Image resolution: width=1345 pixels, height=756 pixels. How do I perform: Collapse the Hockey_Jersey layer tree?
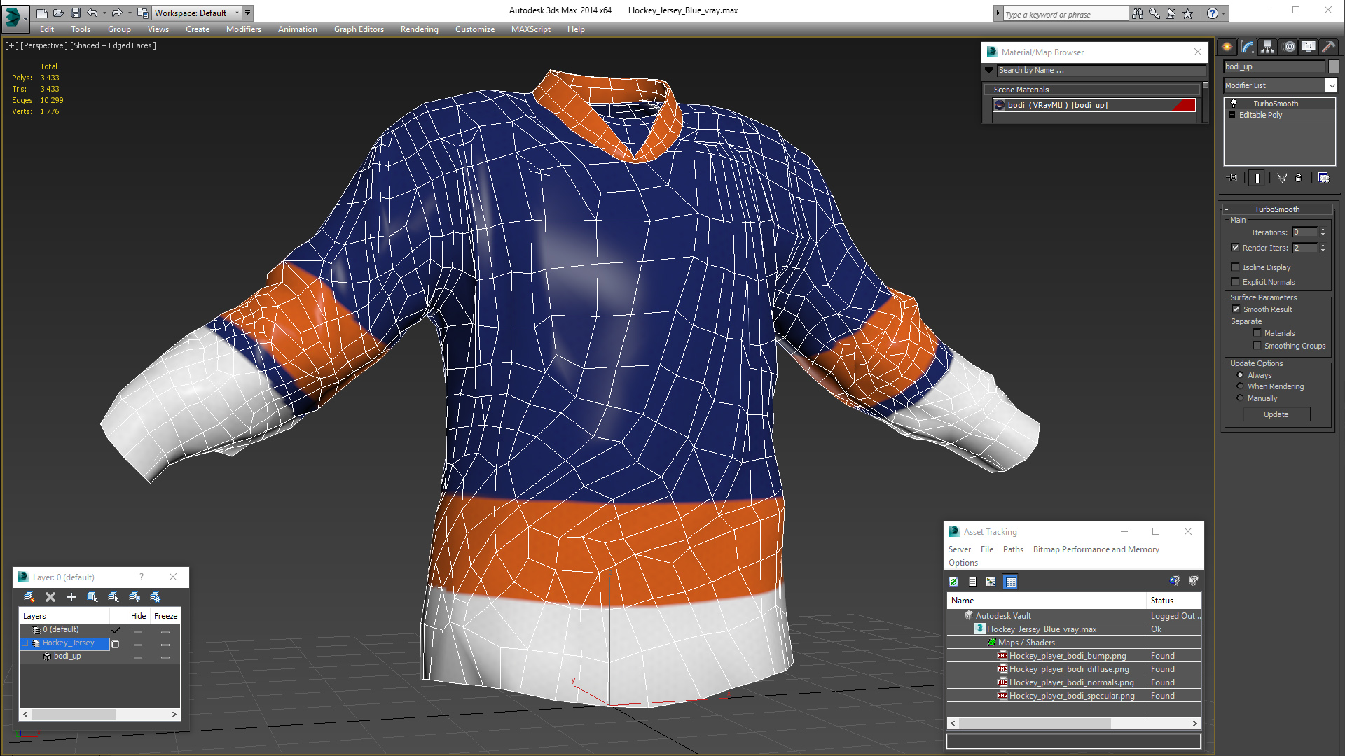pos(25,643)
